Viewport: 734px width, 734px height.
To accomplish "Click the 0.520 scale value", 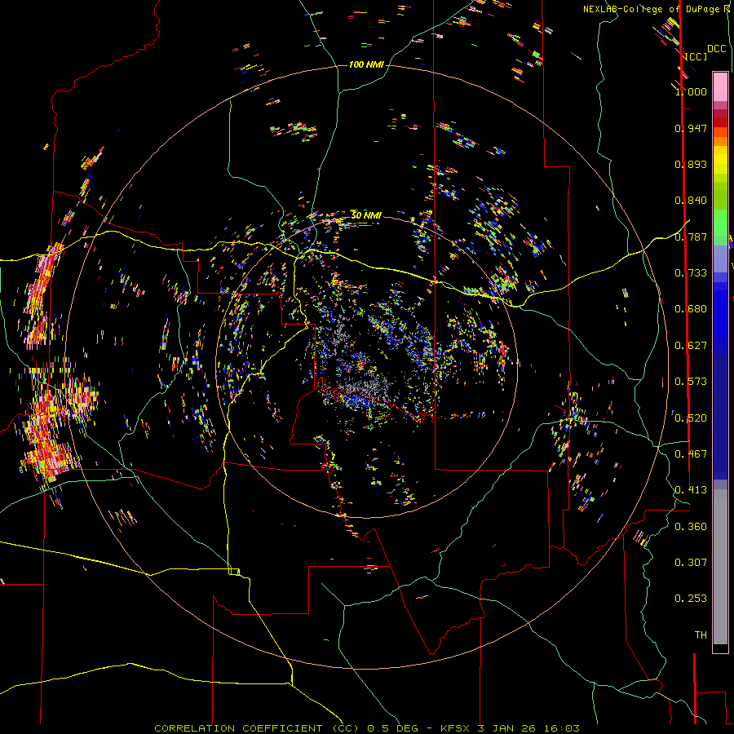I will pos(691,418).
